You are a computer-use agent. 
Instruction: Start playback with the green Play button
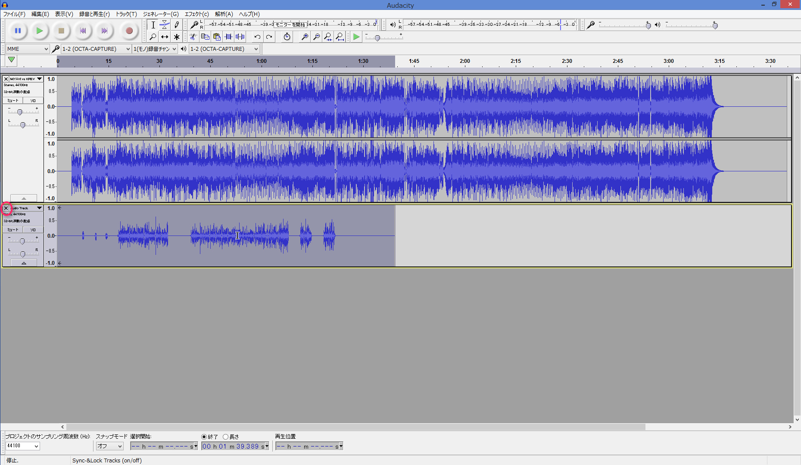[39, 31]
